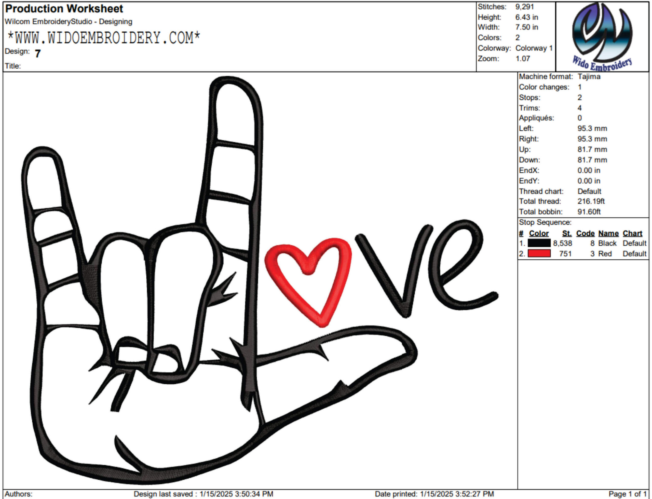Click the Chart column header
The width and height of the screenshot is (652, 499).
tap(632, 234)
